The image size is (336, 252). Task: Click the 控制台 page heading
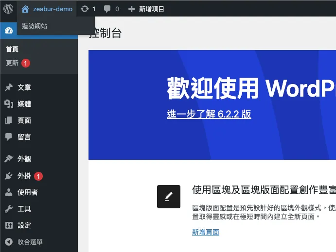106,33
